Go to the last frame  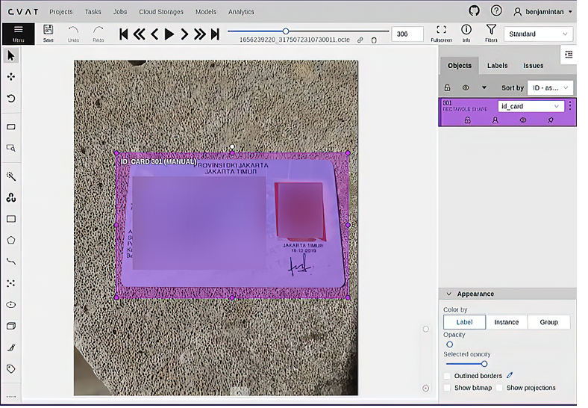tap(215, 34)
